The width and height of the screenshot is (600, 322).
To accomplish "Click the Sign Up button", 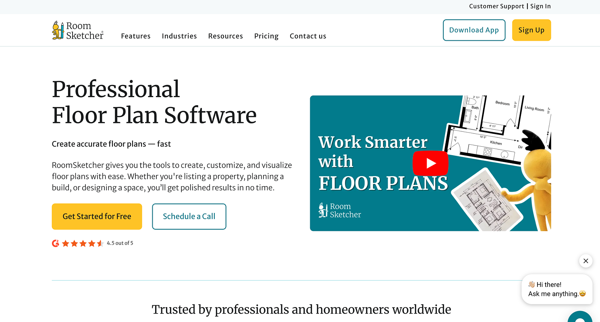I will click(531, 30).
